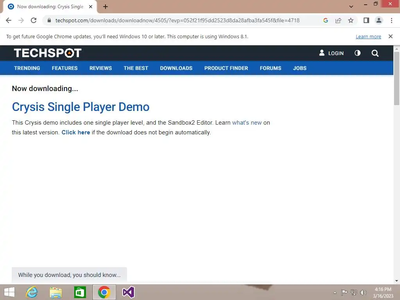Open a new browser tab
The image size is (400, 300).
coord(105,7)
